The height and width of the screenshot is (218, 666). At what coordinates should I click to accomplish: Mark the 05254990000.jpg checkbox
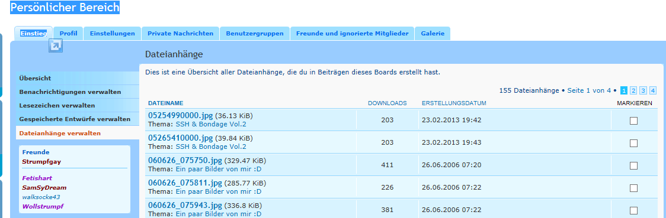pos(633,121)
